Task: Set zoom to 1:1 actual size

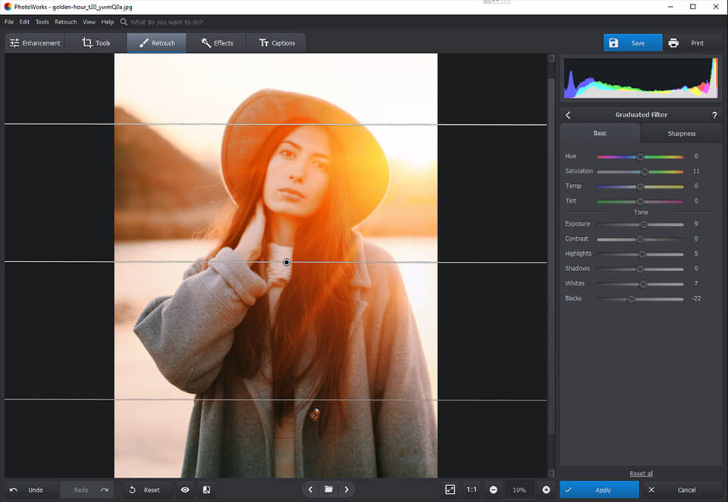Action: [472, 490]
